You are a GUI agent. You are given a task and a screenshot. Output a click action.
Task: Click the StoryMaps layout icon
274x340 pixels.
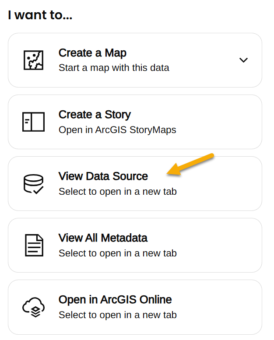33,122
